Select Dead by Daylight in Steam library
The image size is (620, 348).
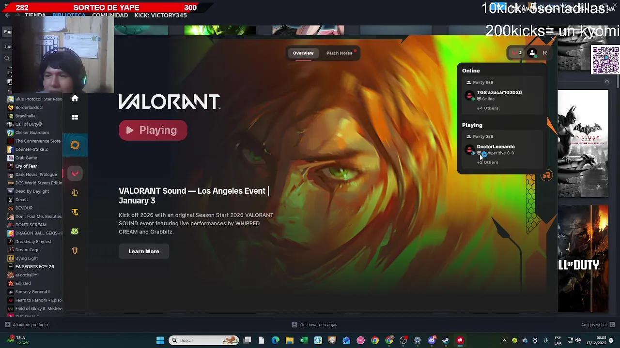32,191
